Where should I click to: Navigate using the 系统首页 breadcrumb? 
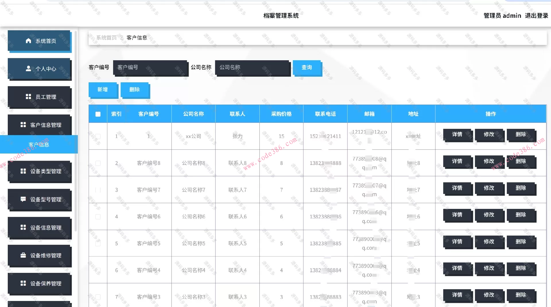coord(106,37)
